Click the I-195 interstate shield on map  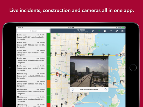pyautogui.click(x=117, y=55)
